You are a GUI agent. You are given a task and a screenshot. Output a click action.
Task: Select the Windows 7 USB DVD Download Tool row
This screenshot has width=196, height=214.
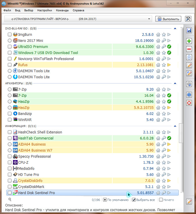point(92,53)
